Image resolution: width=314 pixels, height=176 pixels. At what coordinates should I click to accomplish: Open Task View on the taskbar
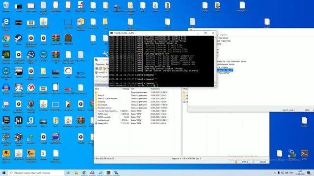pyautogui.click(x=68, y=173)
